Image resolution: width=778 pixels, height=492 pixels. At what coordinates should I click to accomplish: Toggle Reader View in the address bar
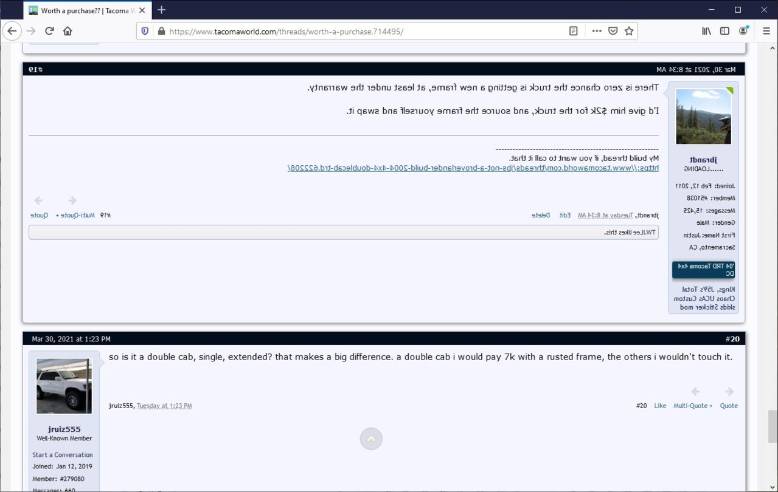(x=573, y=31)
